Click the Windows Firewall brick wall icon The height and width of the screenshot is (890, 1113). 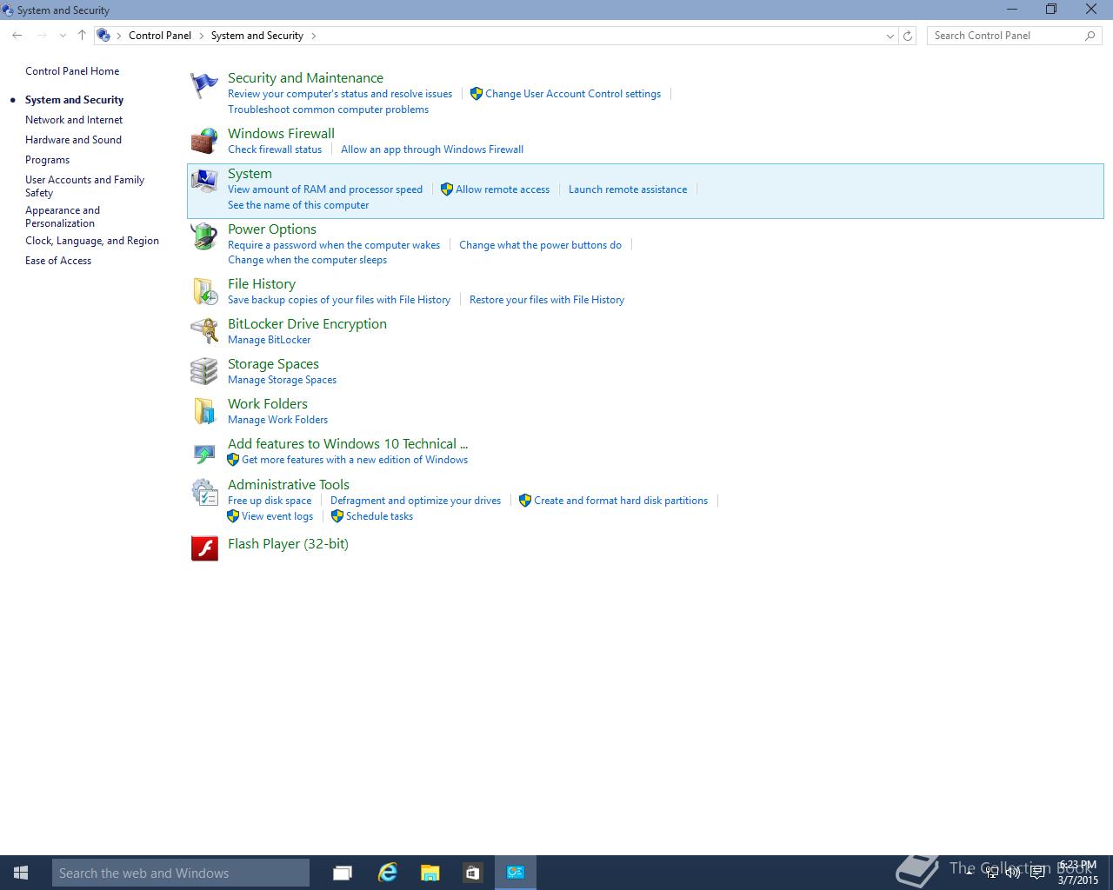[204, 141]
